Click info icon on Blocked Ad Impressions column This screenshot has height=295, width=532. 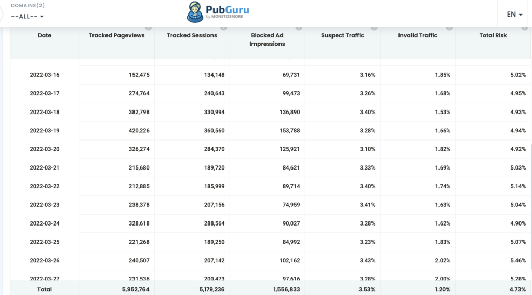(299, 27)
